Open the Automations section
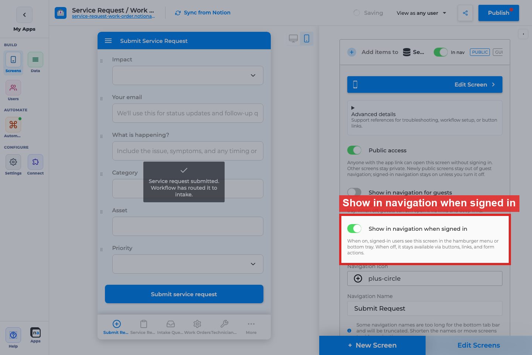Screen dimensions: 532x355 [13, 128]
